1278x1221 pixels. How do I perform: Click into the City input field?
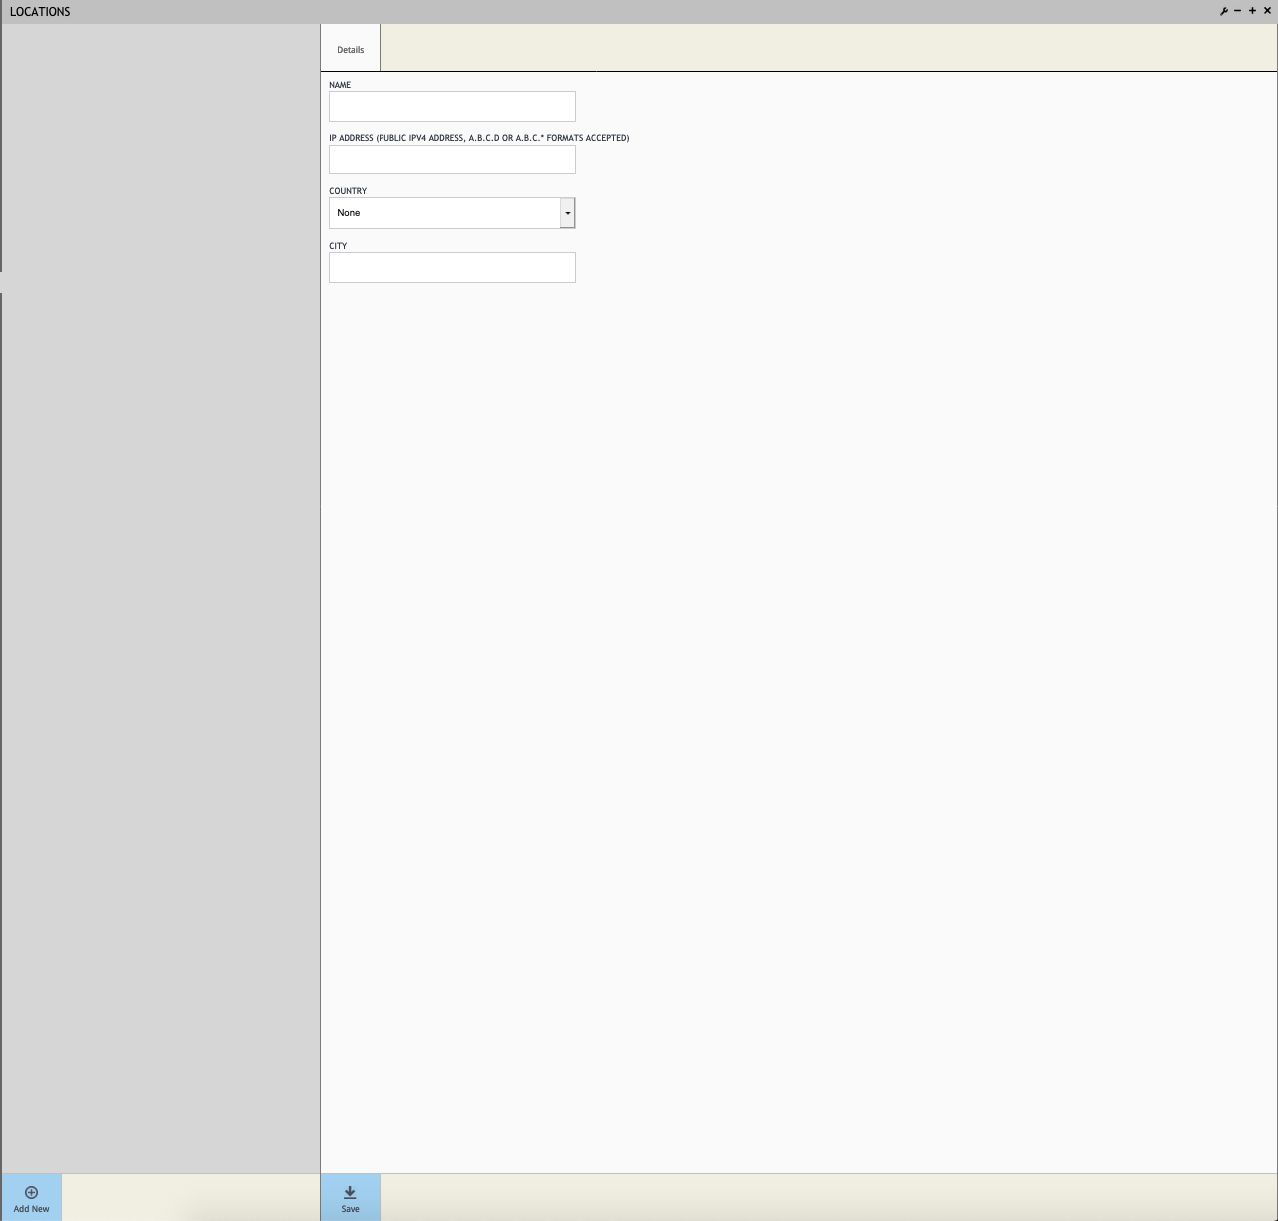(452, 267)
